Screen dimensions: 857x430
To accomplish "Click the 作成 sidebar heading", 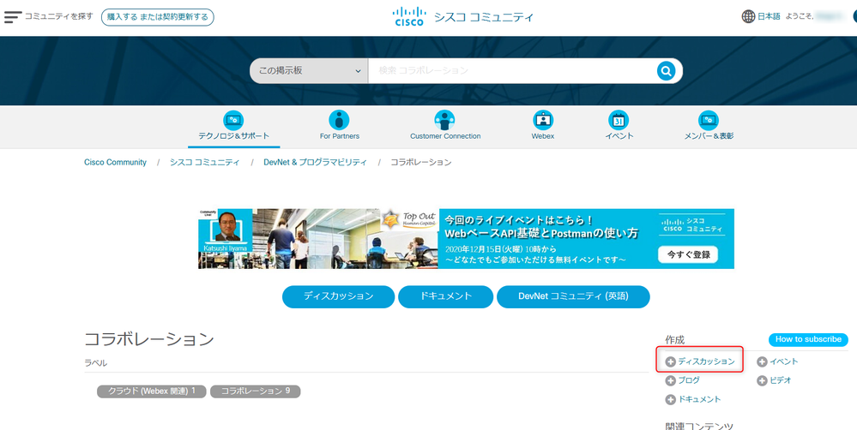I will pos(674,340).
